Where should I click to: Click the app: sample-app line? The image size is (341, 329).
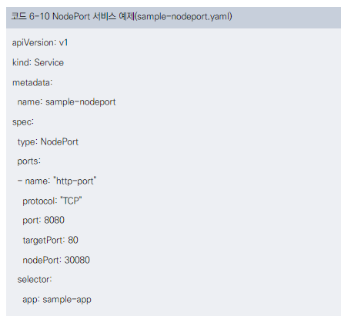(57, 300)
